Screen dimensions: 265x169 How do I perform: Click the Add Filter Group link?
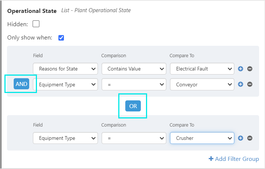234,159
